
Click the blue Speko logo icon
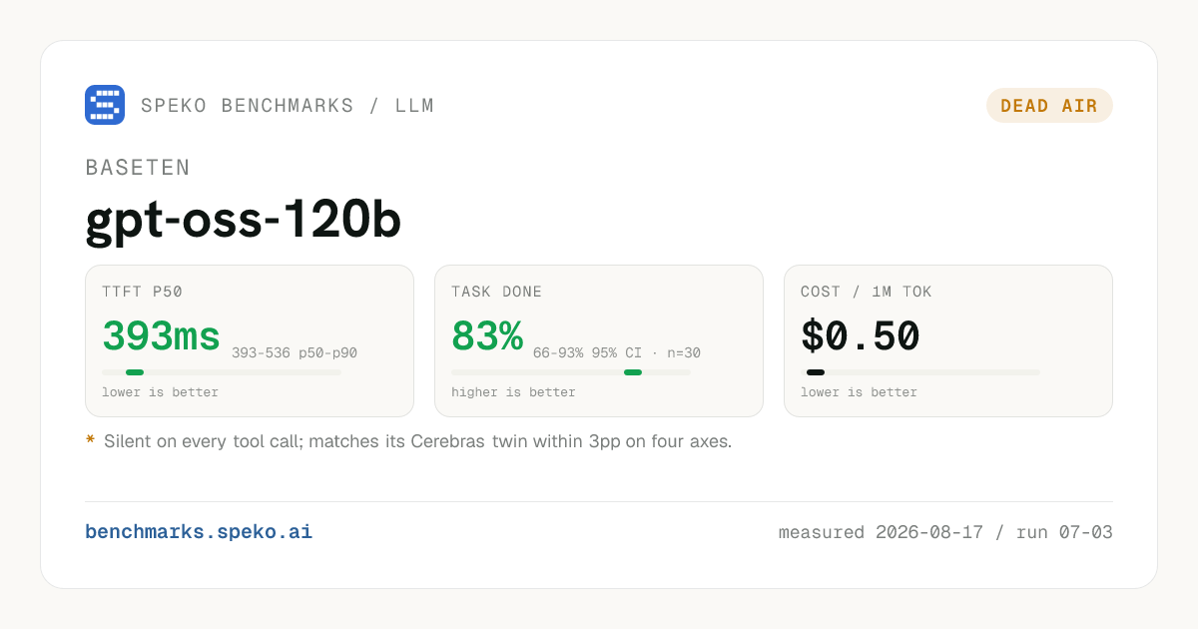point(105,105)
